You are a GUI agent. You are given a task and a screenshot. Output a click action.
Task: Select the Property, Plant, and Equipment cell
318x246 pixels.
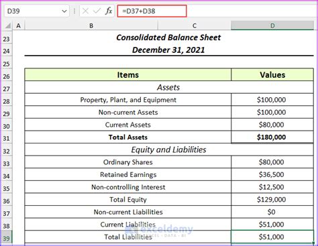(128, 100)
